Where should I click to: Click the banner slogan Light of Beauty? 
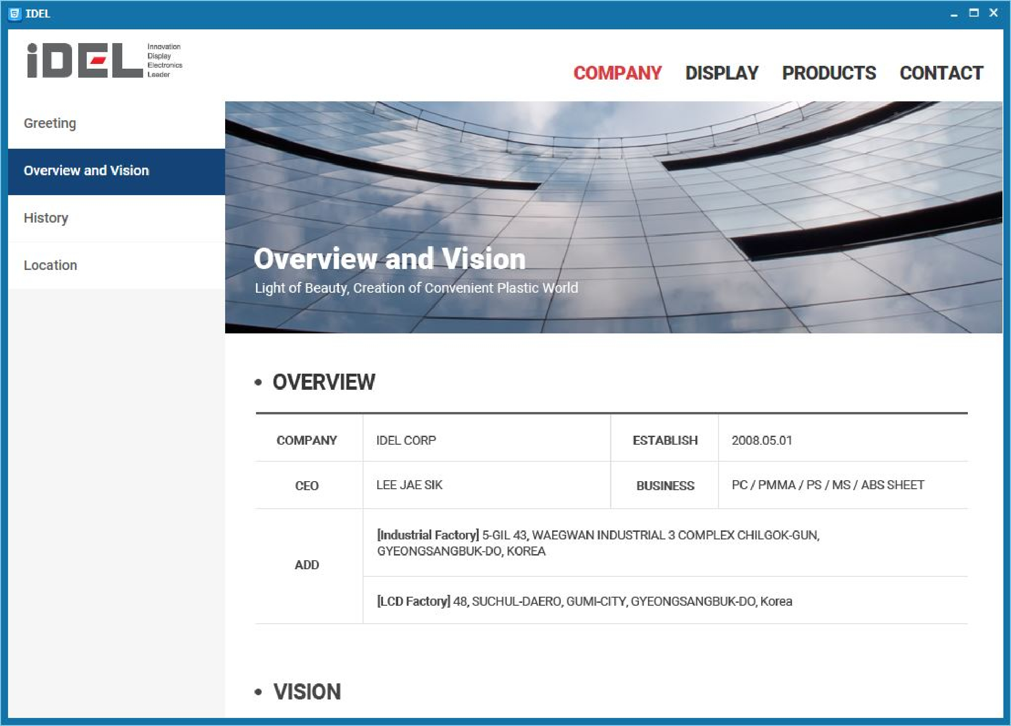point(416,288)
